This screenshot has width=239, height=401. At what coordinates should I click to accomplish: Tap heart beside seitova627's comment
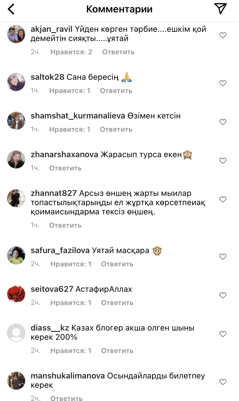223,295
